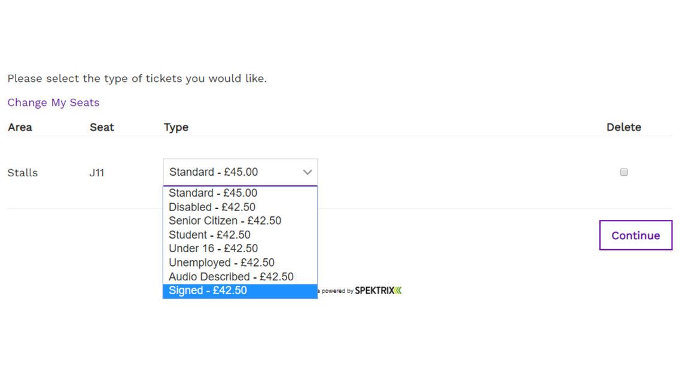Screen dimensions: 682x376
Task: Choose Senior Citizen - £42.50 ticket type
Action: point(240,221)
